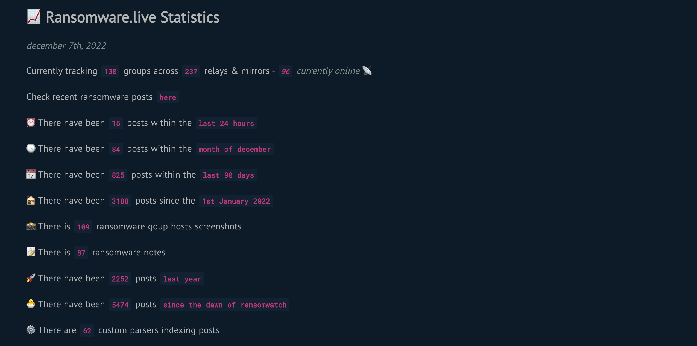
Task: Click the satellite dish online icon
Action: (x=367, y=70)
